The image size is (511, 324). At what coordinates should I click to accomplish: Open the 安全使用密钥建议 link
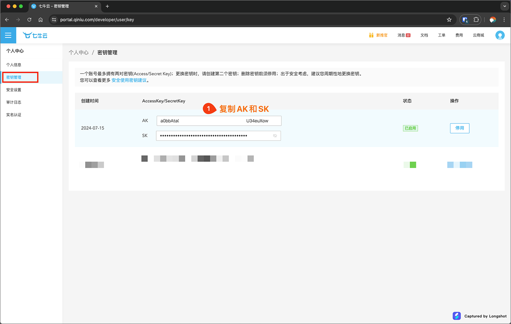point(129,80)
